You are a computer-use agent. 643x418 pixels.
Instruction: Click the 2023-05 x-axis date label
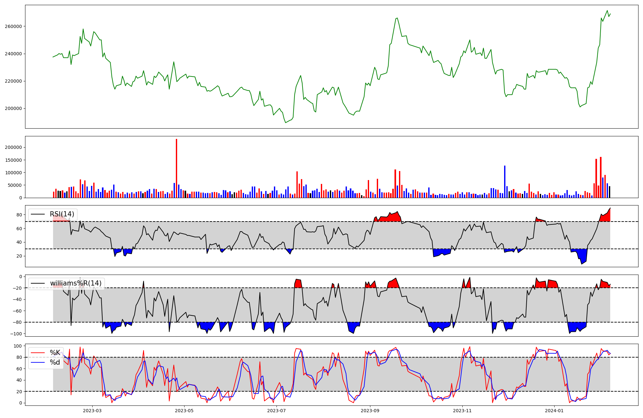pos(184,411)
